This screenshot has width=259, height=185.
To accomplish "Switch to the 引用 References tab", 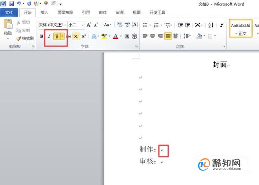I will (86, 13).
